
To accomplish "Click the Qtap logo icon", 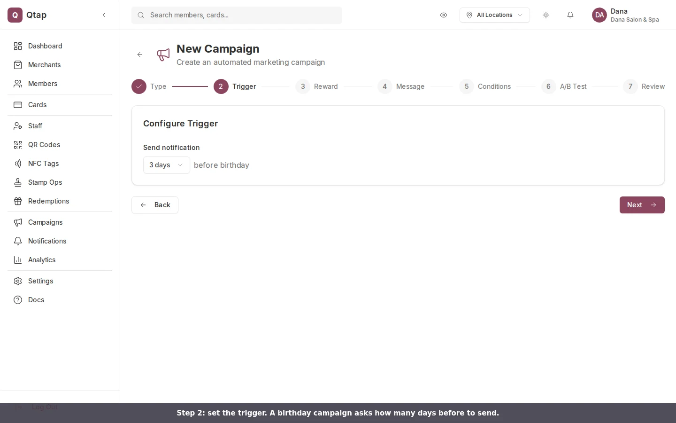I will tap(15, 15).
